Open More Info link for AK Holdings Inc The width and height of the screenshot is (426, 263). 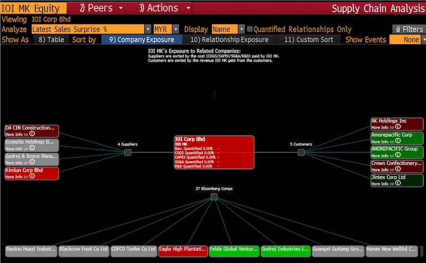pos(383,127)
